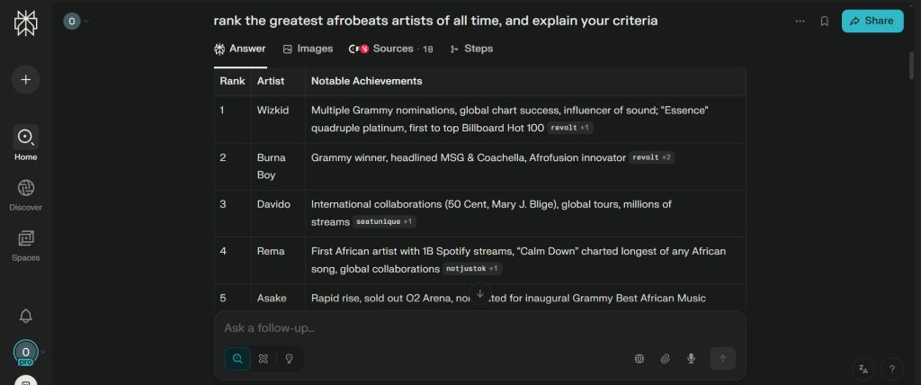The image size is (921, 385).
Task: Share this thread
Action: [x=872, y=22]
